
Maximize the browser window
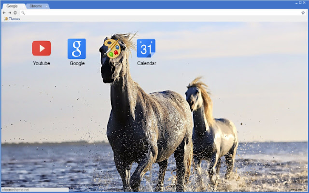tap(300, 2)
